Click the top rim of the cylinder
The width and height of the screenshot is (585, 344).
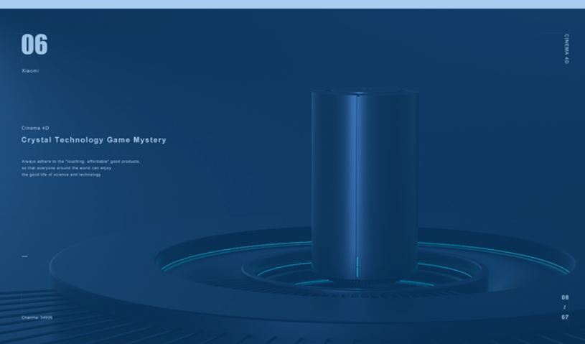click(365, 93)
